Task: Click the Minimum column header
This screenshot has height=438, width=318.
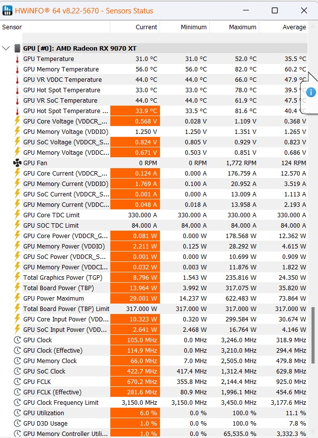Action: click(185, 27)
